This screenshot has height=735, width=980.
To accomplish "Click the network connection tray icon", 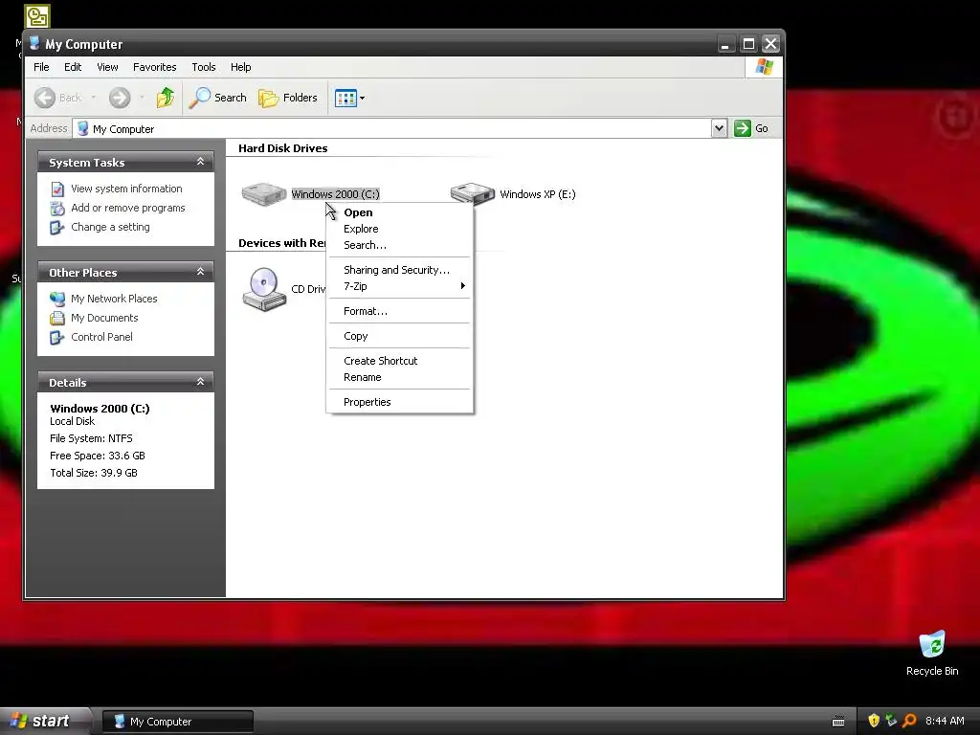I will pos(891,721).
